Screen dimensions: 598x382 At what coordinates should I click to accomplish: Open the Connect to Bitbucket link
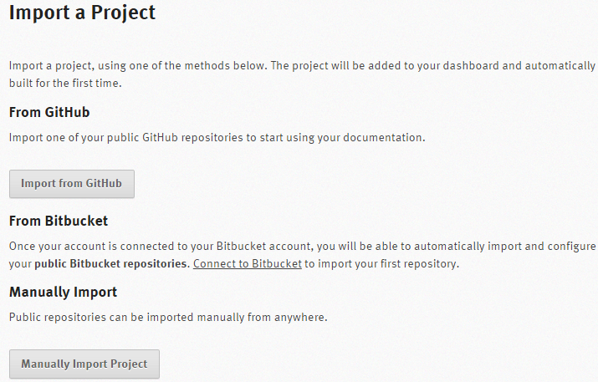pyautogui.click(x=247, y=264)
